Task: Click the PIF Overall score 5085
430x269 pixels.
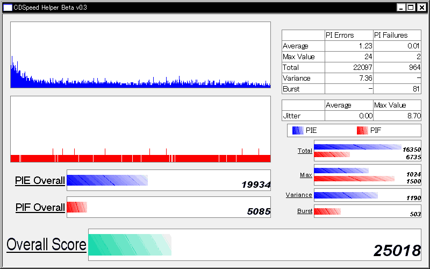Action: point(259,211)
